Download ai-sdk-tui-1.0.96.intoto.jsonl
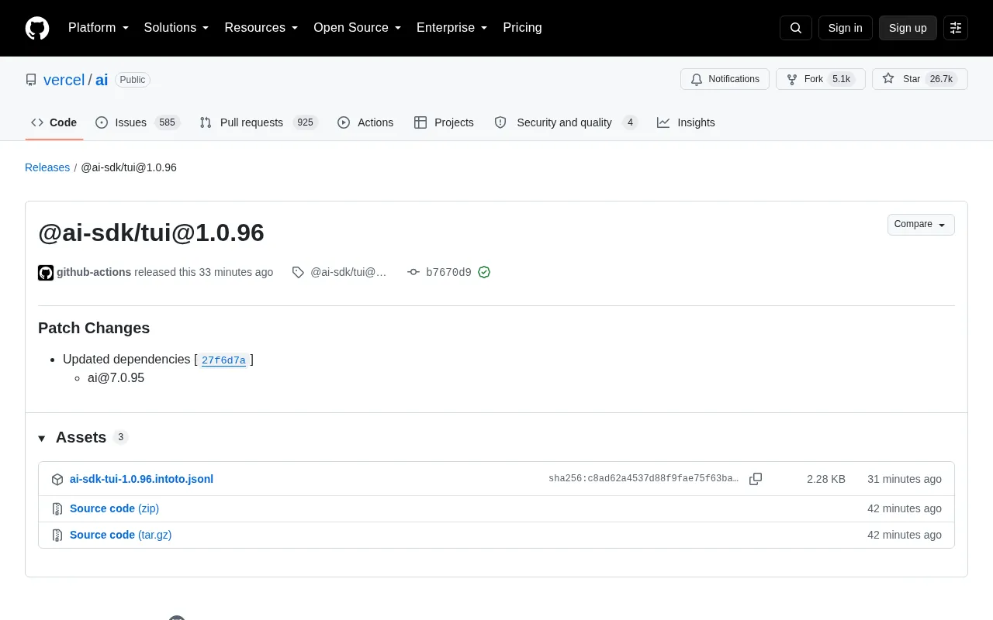This screenshot has height=620, width=993. click(x=141, y=479)
